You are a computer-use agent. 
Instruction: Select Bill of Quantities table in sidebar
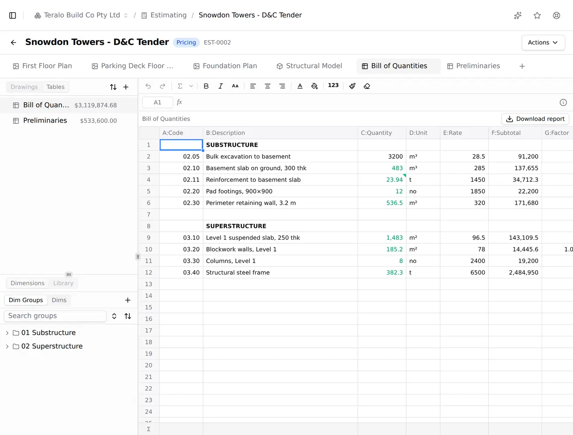[x=69, y=105]
